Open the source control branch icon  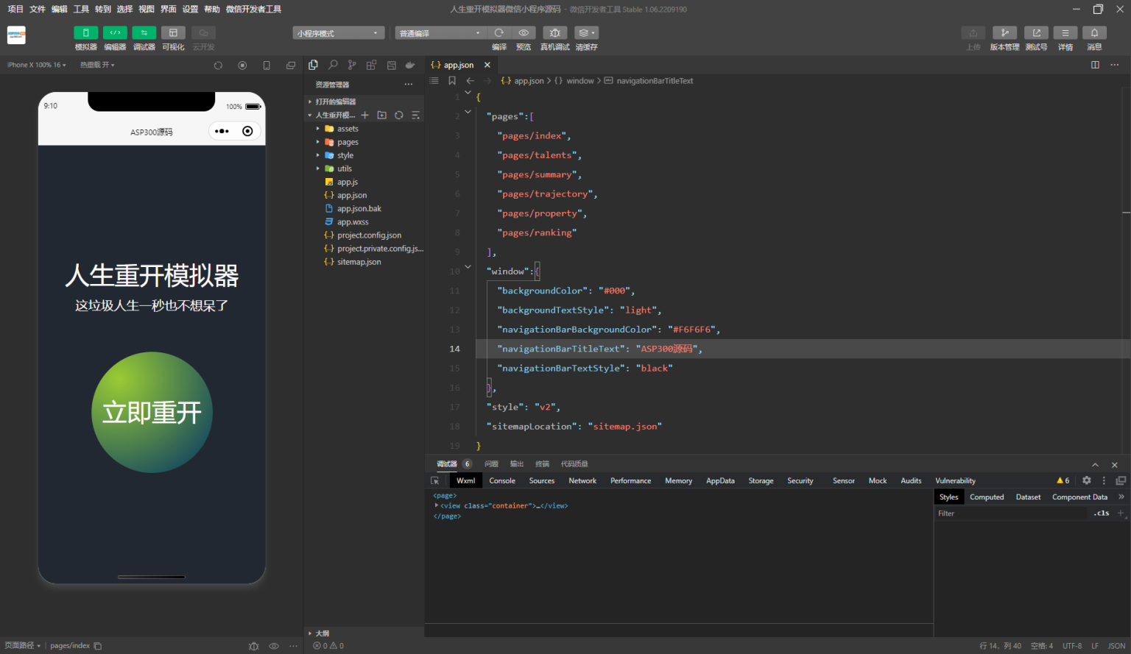(x=352, y=65)
